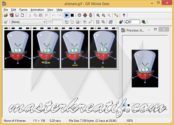Viewport: 174px width, 125px height.
Task: Open the Help menu
Action: (x=59, y=10)
